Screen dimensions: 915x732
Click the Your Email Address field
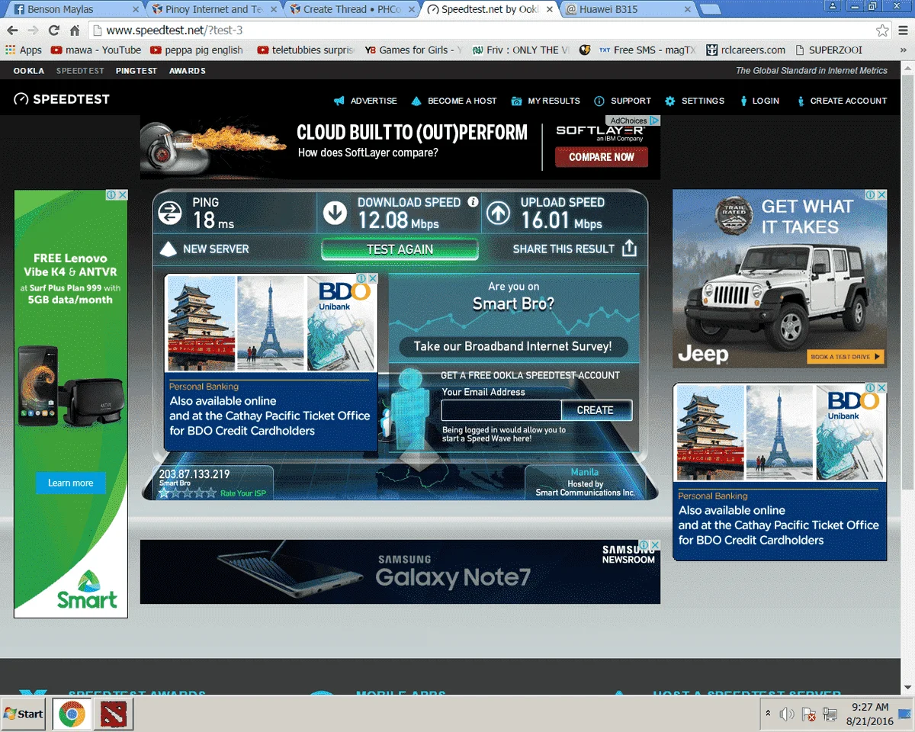tap(502, 410)
